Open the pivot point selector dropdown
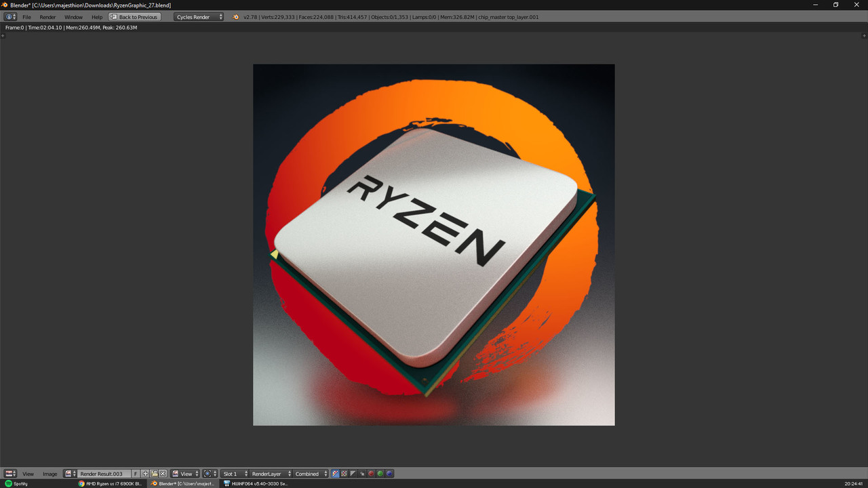This screenshot has width=868, height=488. (x=210, y=474)
